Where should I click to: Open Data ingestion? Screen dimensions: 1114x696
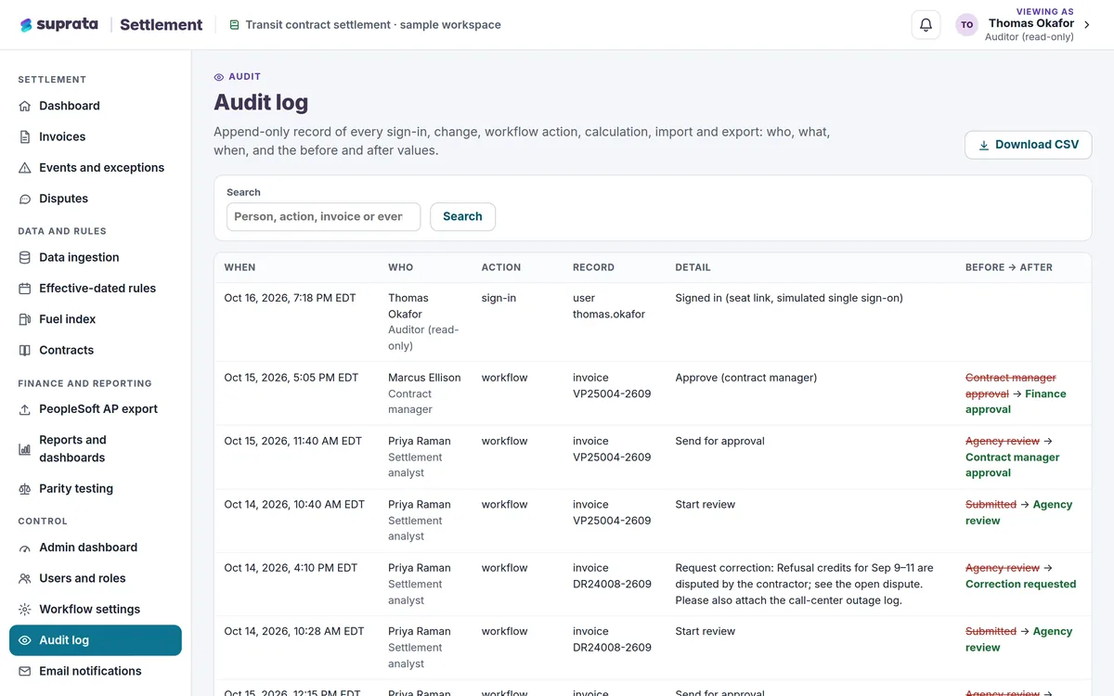coord(96,257)
